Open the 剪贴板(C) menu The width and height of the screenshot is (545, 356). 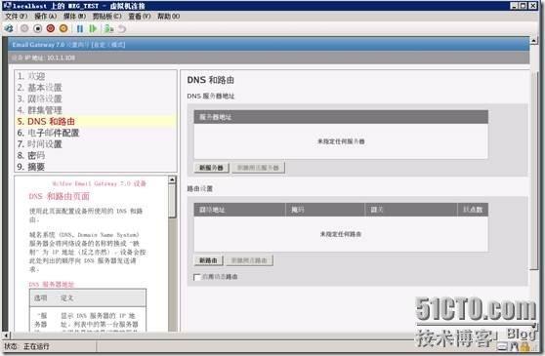pos(107,17)
